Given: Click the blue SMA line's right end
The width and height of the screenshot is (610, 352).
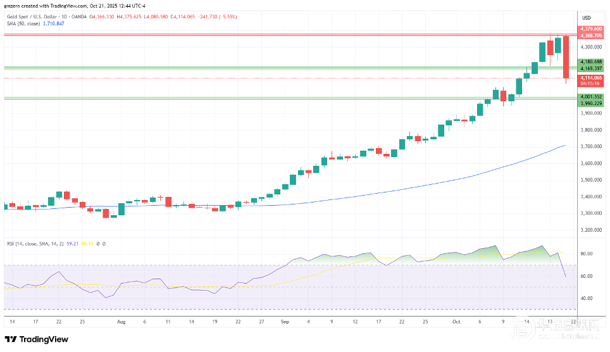Looking at the screenshot, I should click(564, 146).
